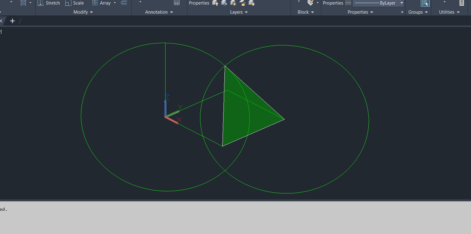Select the Scale tool
The width and height of the screenshot is (471, 234).
[74, 3]
